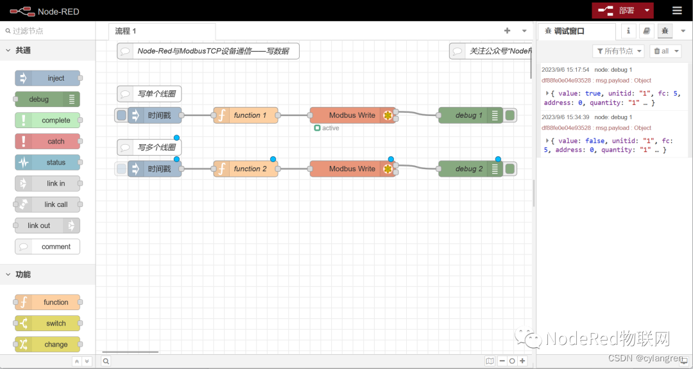This screenshot has height=369, width=693.
Task: Disable output of the debug 1 node
Action: pyautogui.click(x=509, y=115)
